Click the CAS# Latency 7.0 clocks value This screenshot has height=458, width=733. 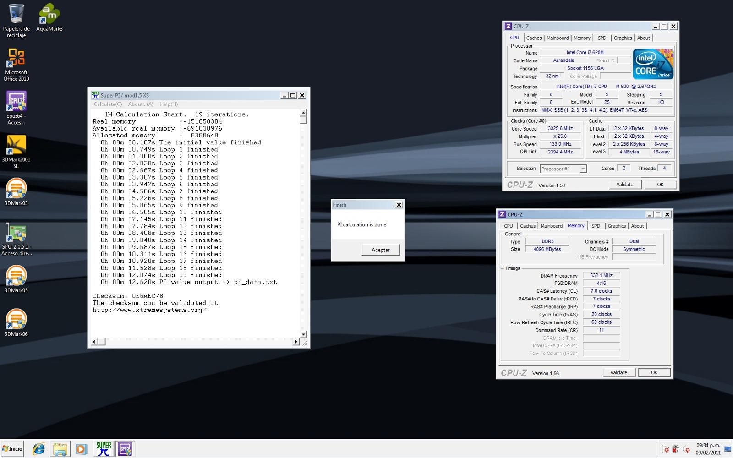pyautogui.click(x=601, y=291)
